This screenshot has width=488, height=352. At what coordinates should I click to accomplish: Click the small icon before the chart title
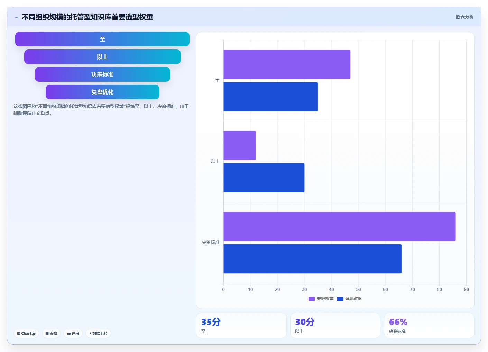pos(16,17)
